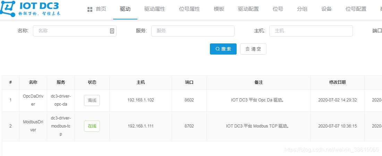This screenshot has height=156, width=382.
Task: Click port value 8702
Action: pyautogui.click(x=189, y=126)
